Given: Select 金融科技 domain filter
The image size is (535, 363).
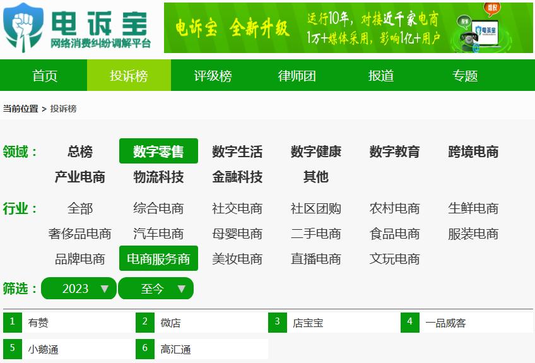Looking at the screenshot, I should tap(237, 177).
